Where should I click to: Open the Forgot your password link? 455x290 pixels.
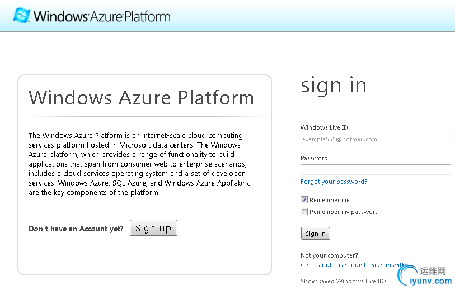click(334, 182)
